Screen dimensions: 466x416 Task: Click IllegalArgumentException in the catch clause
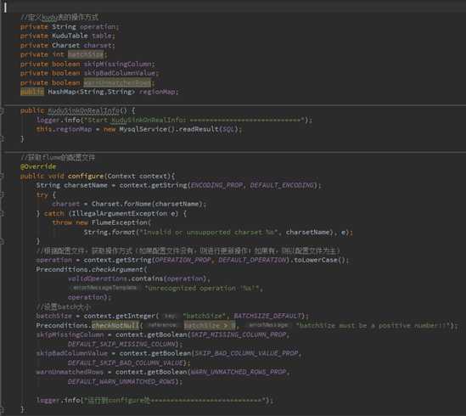tap(120, 214)
